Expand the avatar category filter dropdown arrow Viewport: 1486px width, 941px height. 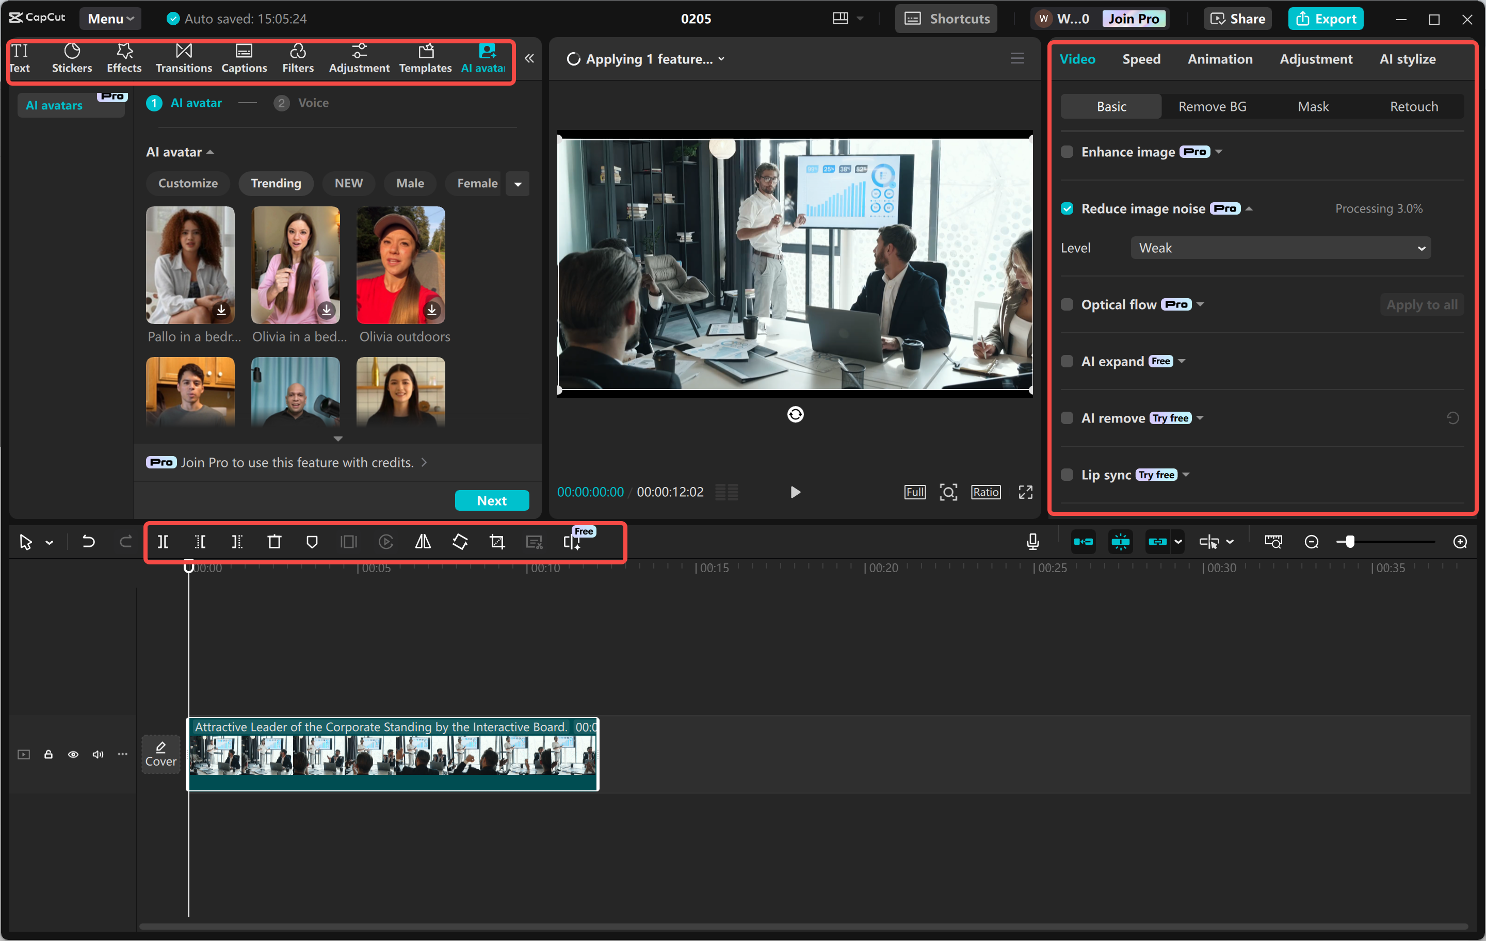coord(518,184)
